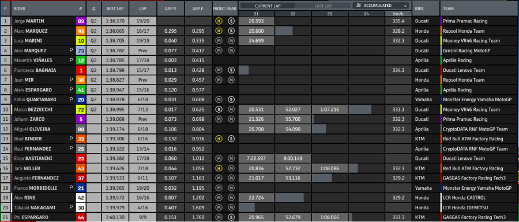Click best lap time 1:38.370

[115, 21]
